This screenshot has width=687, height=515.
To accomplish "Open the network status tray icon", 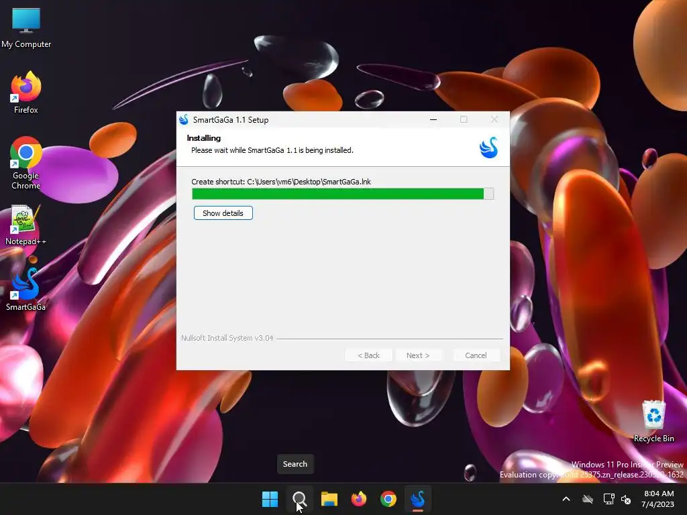I will coord(609,499).
